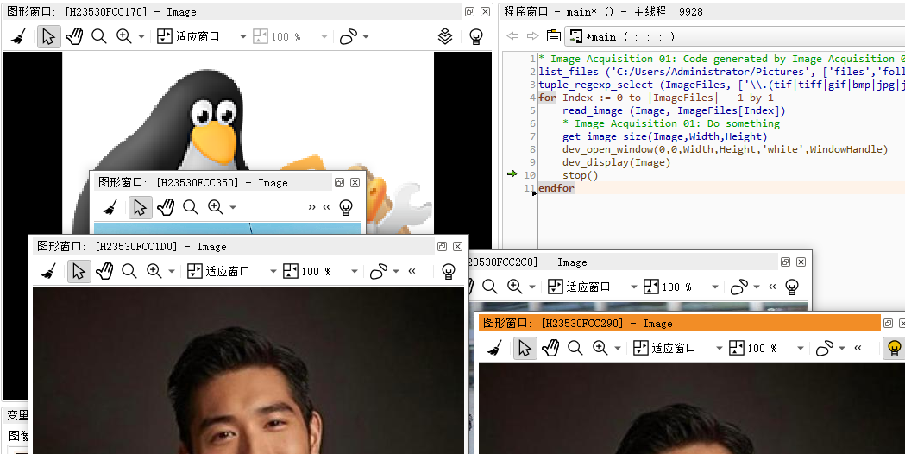Viewport: 905px width, 454px height.
Task: Open 适应窗口 dropdown arrow in FCC1D0 window
Action: (273, 272)
